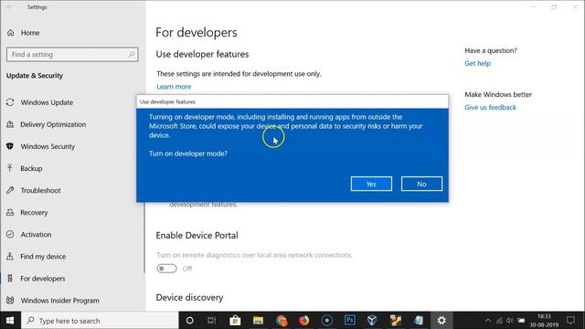This screenshot has height=329, width=585.
Task: Click the Recovery icon in sidebar
Action: [x=10, y=212]
